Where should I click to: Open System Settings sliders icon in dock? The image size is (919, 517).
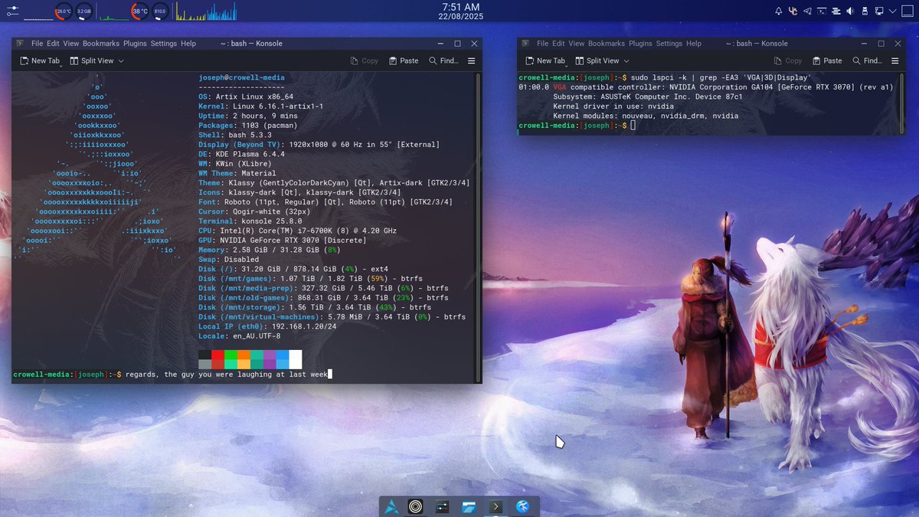pyautogui.click(x=443, y=506)
